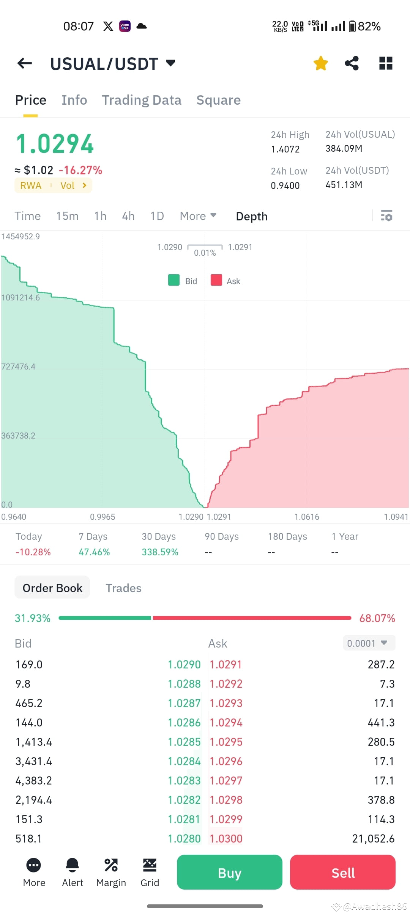Tap the back arrow to exit pair view
This screenshot has height=915, width=410.
24,63
